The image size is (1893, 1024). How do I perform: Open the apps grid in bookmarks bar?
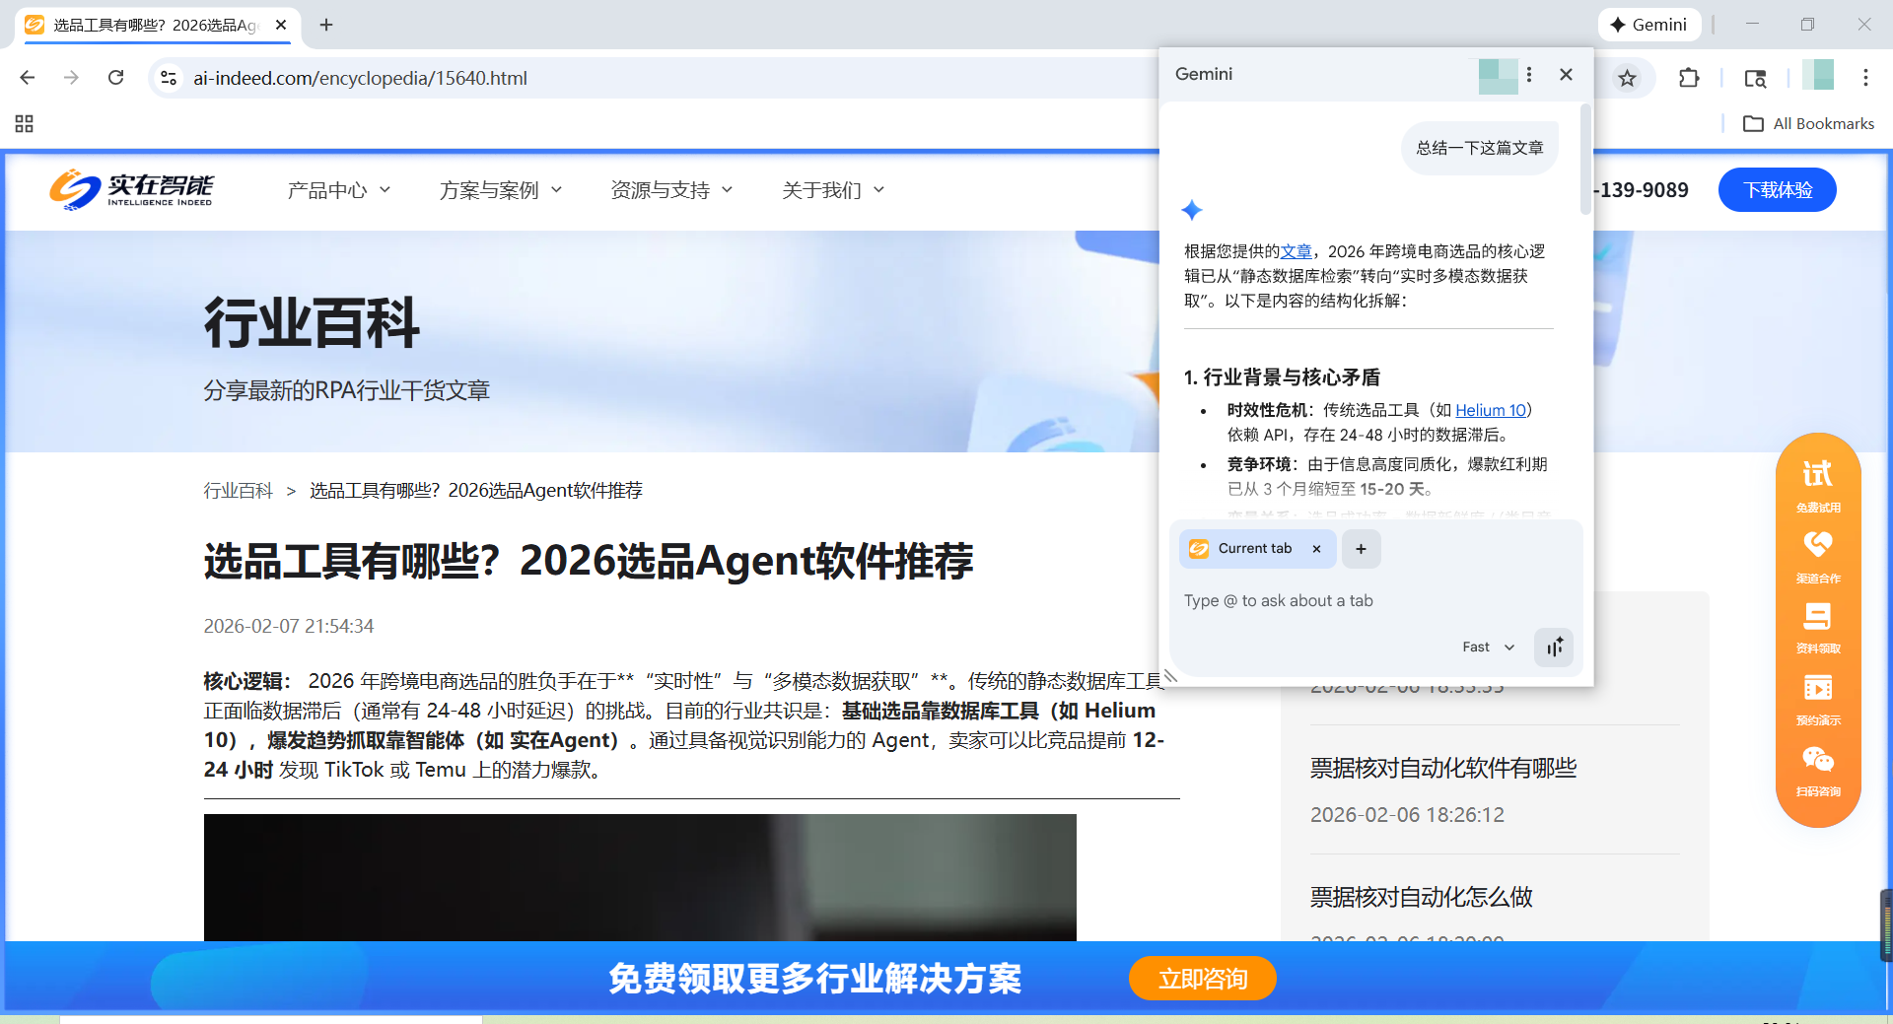pyautogui.click(x=25, y=123)
